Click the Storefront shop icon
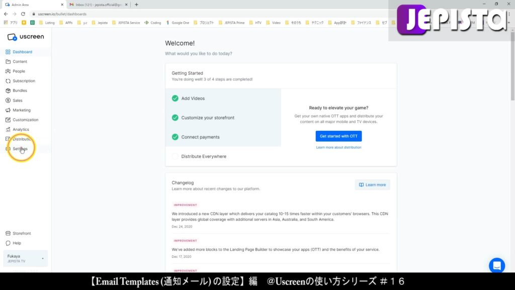 click(x=8, y=234)
